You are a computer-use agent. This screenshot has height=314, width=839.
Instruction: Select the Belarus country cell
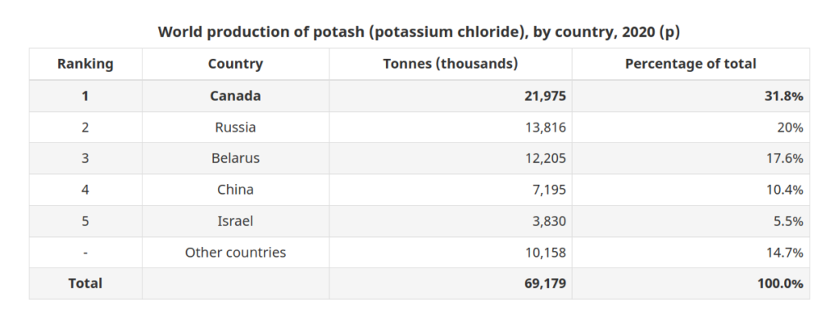(x=235, y=159)
